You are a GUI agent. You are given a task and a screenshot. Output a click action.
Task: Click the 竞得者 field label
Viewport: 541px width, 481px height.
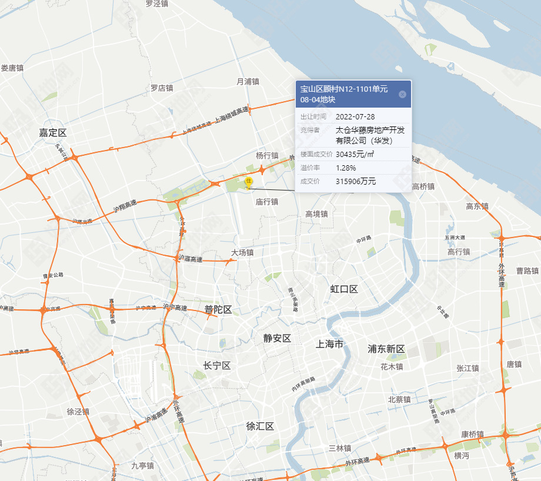[310, 130]
